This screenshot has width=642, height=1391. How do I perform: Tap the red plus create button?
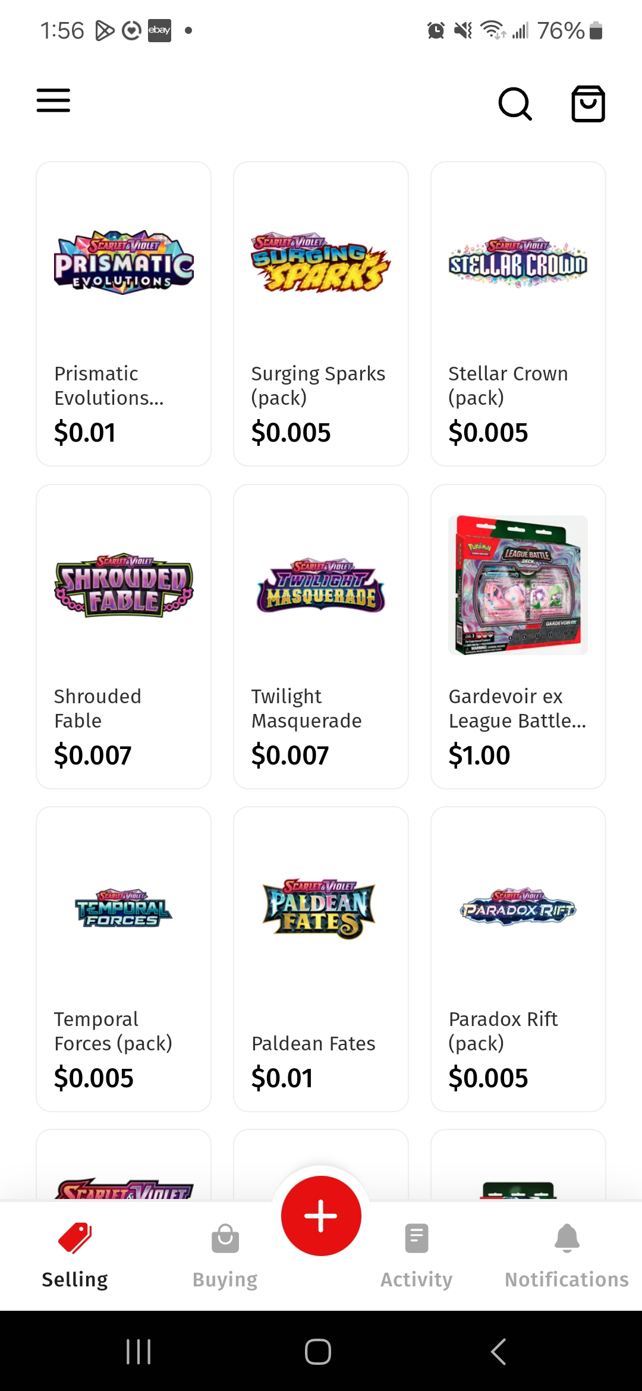tap(321, 1216)
